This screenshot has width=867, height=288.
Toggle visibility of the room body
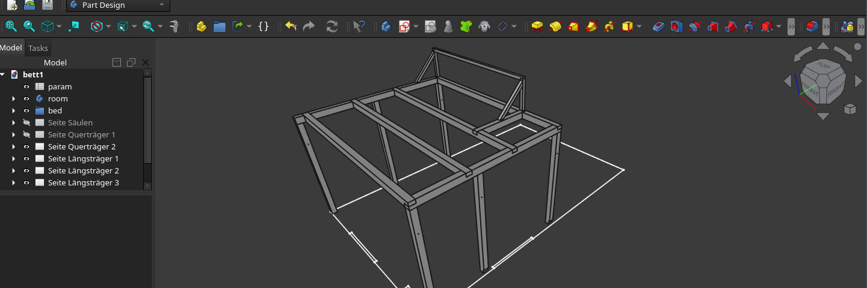26,99
